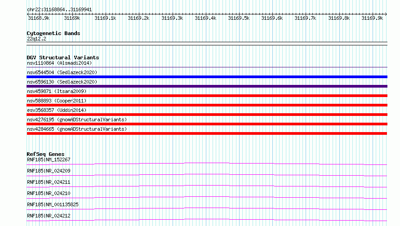This screenshot has width=400, height=226.
Task: Open transcript RNF185|NR_024211
Action: pyautogui.click(x=49, y=182)
